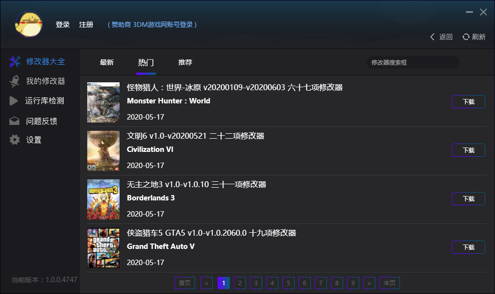
Task: Click the 注册 register link
Action: click(86, 24)
